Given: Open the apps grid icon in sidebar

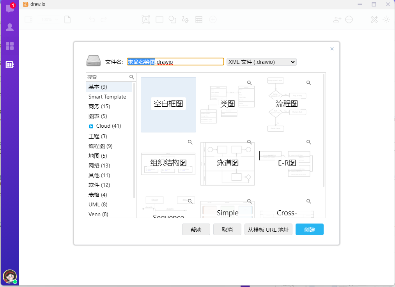Looking at the screenshot, I should [x=10, y=46].
